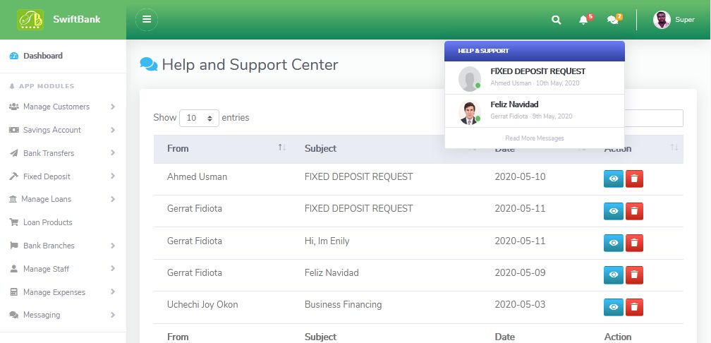Click the SwiftBank logo icon
The height and width of the screenshot is (343, 711).
click(30, 20)
